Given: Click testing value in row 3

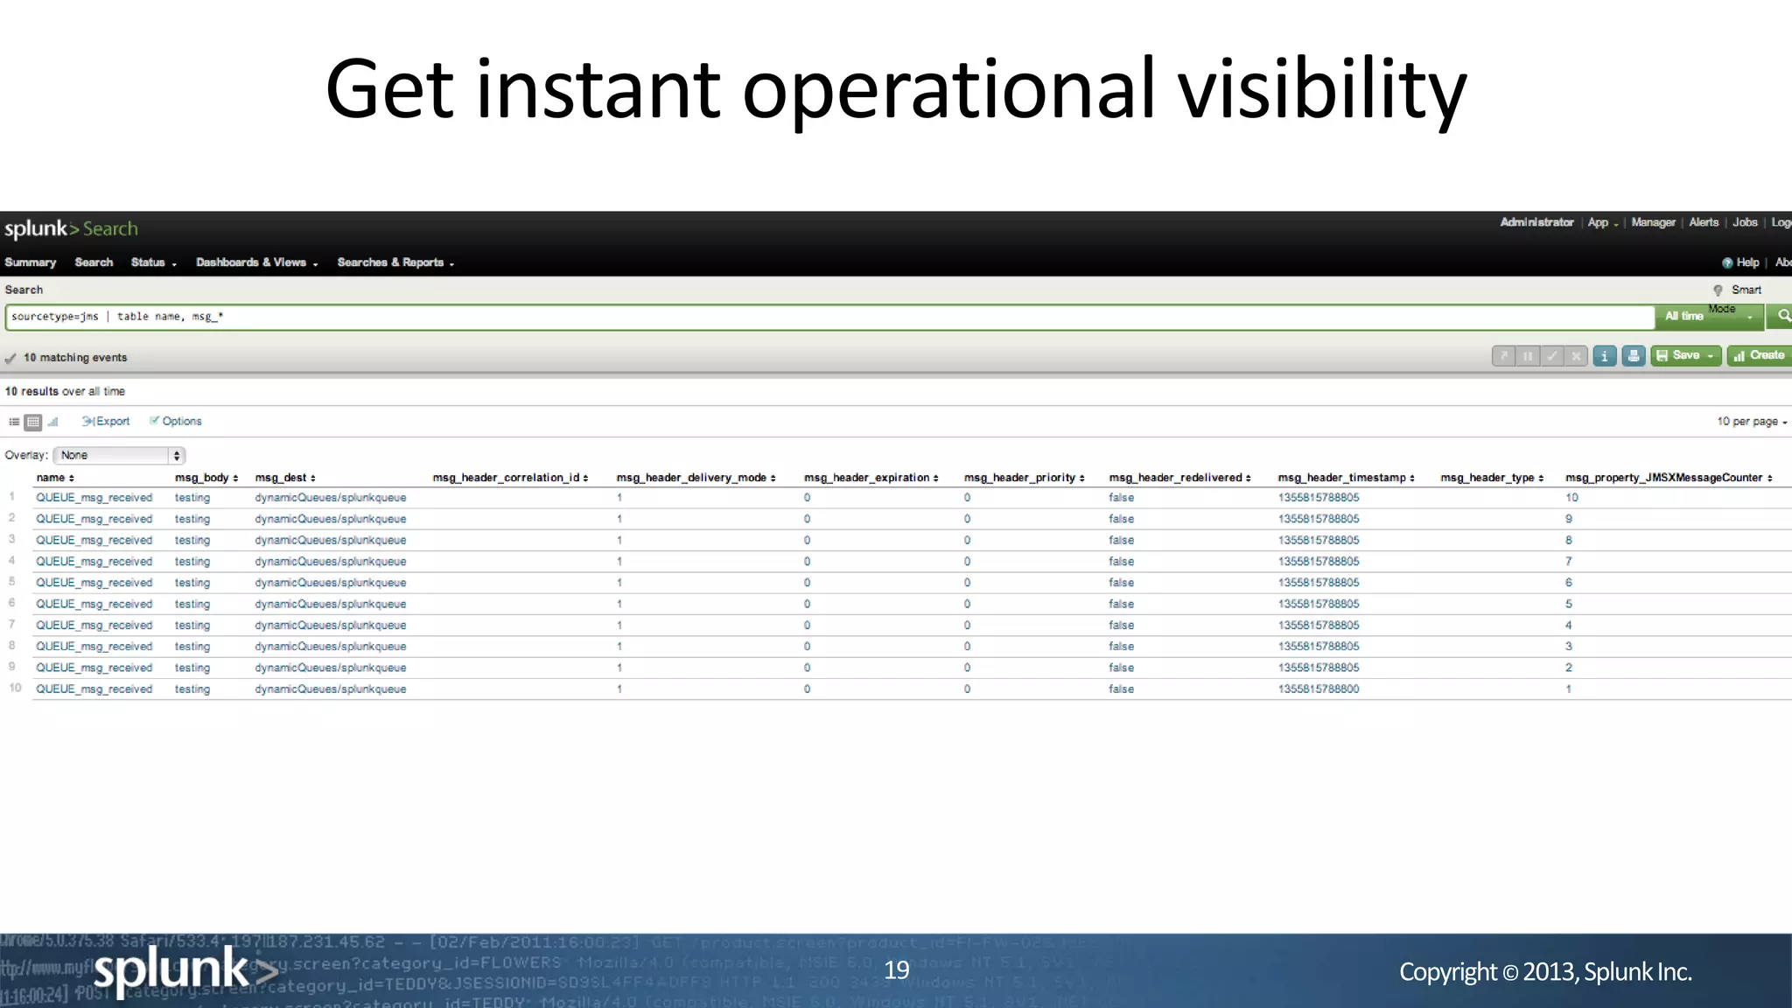Looking at the screenshot, I should point(192,541).
